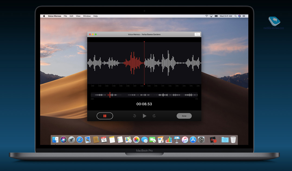The width and height of the screenshot is (292, 171).
Task: Click the 0:12 mark on time ruler
Action: [x=170, y=86]
